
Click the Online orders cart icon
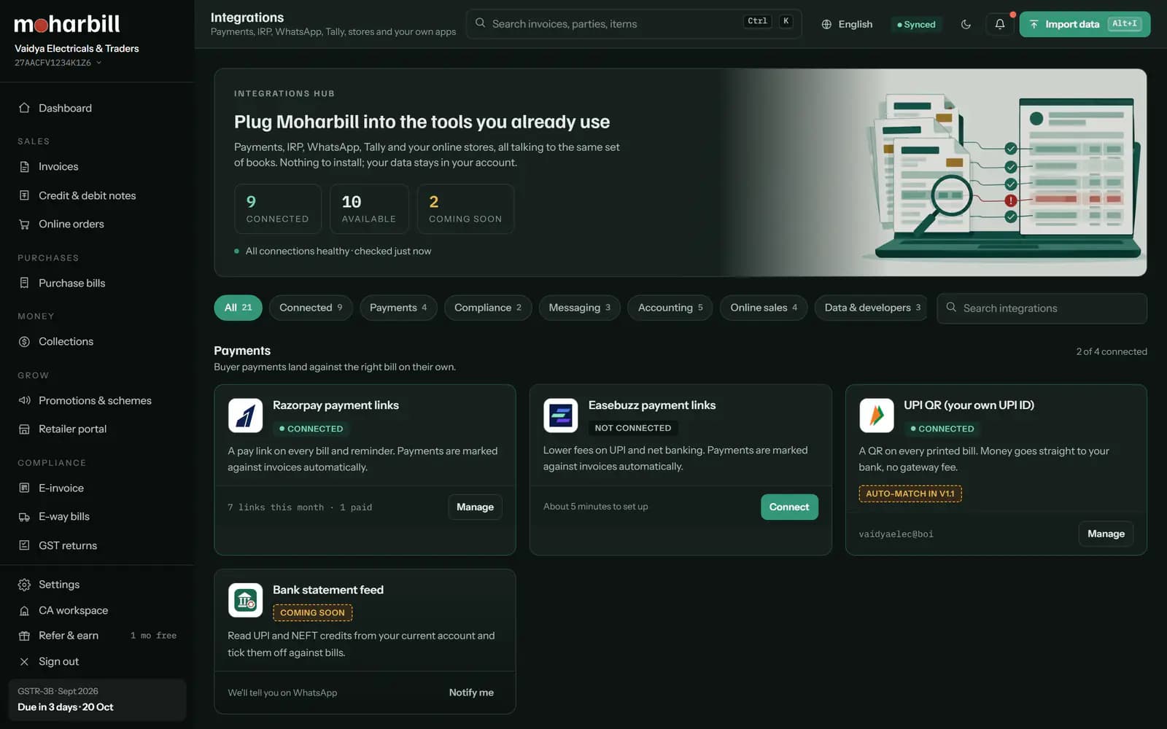(24, 225)
